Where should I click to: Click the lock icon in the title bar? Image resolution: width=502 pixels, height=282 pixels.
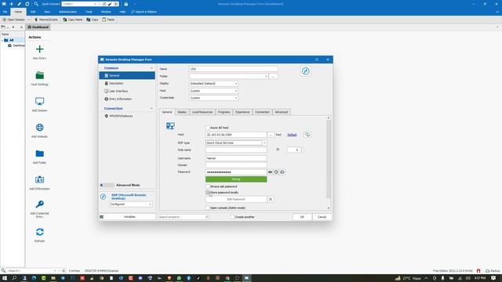tap(125, 4)
